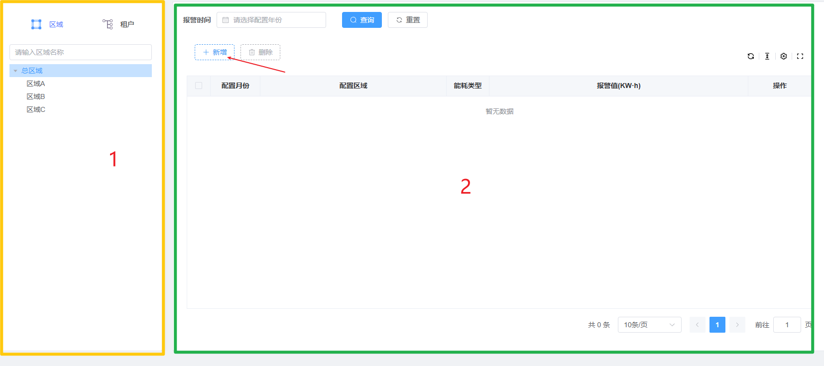This screenshot has width=824, height=366.
Task: Click the calendar icon in the year picker
Action: (x=226, y=20)
